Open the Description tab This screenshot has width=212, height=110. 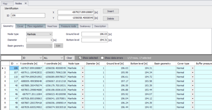100,26
